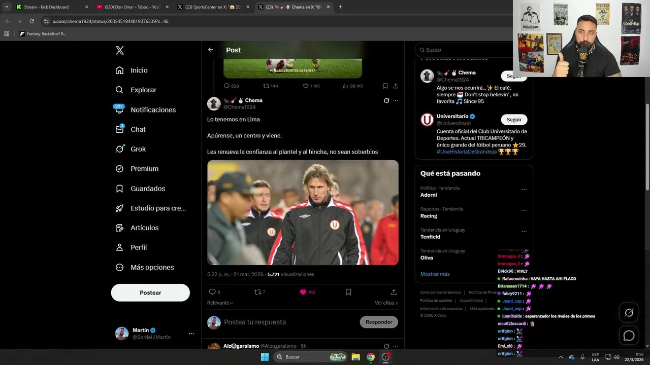Bookmark the upper post with 88 mil views
This screenshot has width=650, height=365.
pos(385,86)
